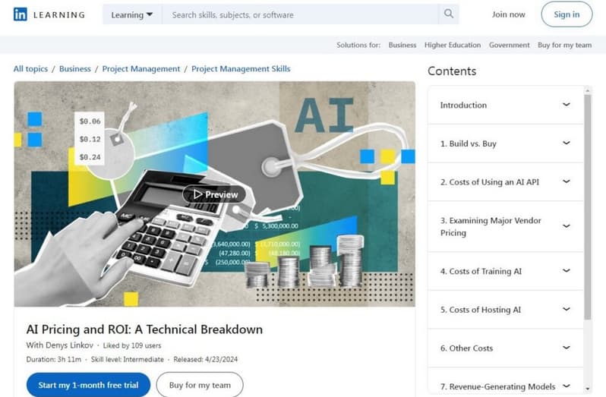Expand the Other Costs section

[566, 348]
